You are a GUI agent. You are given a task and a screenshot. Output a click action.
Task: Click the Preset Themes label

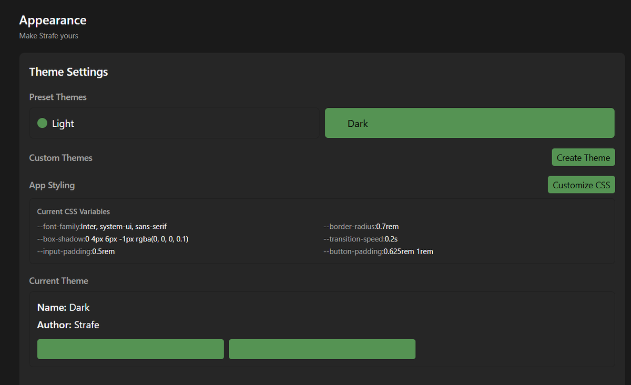pos(58,97)
